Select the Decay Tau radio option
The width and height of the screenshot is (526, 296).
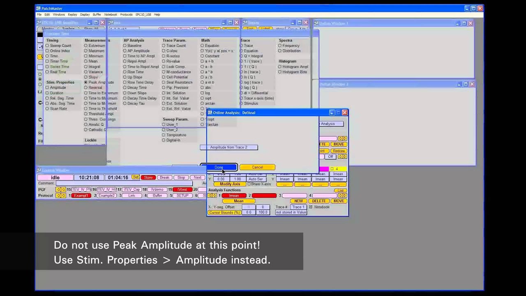[x=125, y=104]
